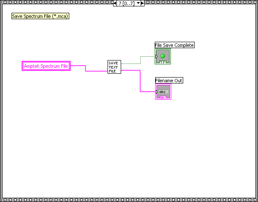Select the Amptek Spectrum File string control

click(46, 66)
